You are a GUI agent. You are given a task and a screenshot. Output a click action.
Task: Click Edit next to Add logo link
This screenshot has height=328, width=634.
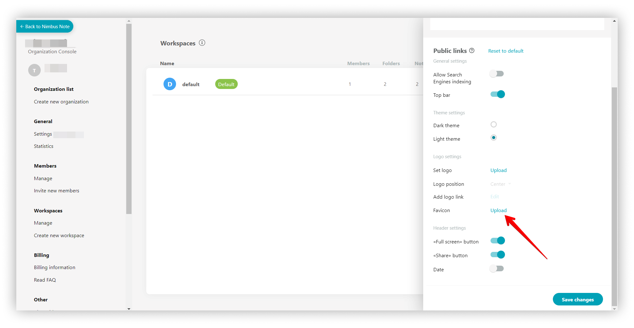(495, 196)
